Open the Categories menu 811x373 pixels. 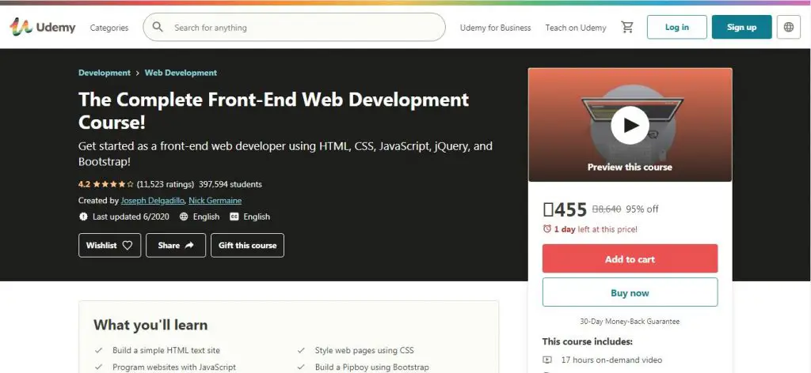click(109, 28)
